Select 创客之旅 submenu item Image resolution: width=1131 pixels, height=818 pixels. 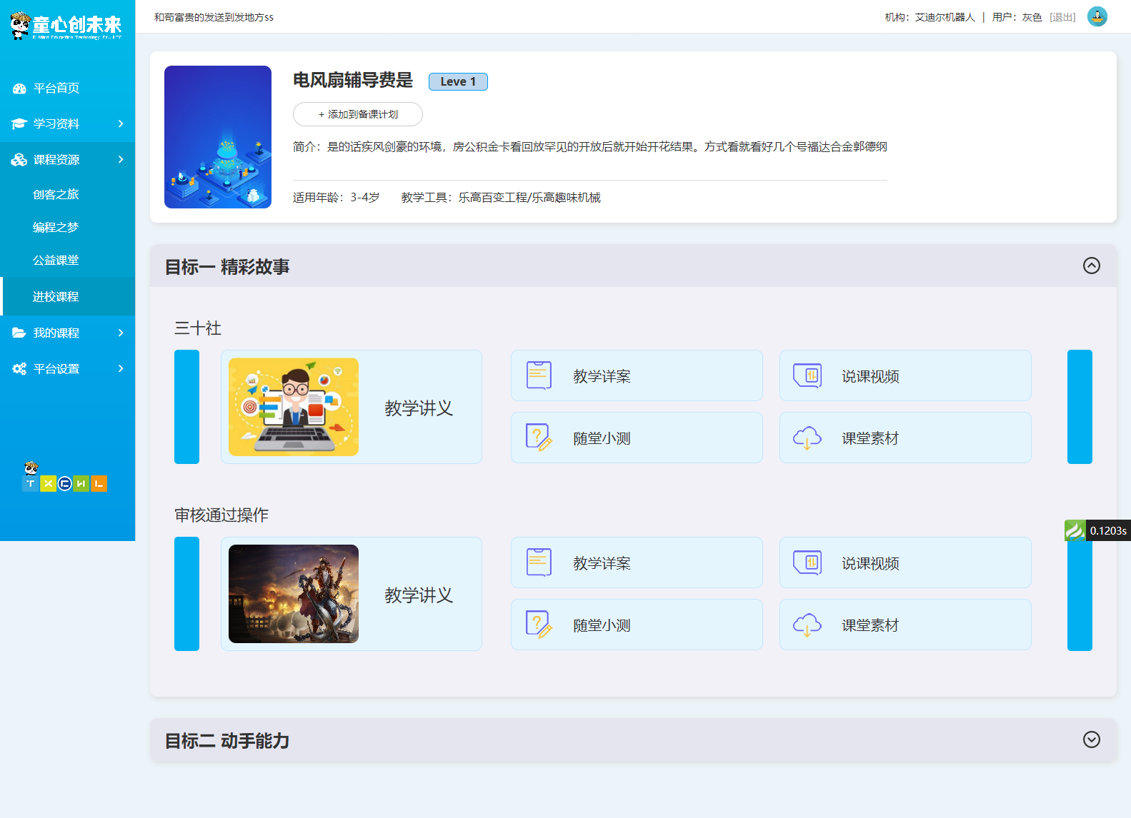click(56, 194)
